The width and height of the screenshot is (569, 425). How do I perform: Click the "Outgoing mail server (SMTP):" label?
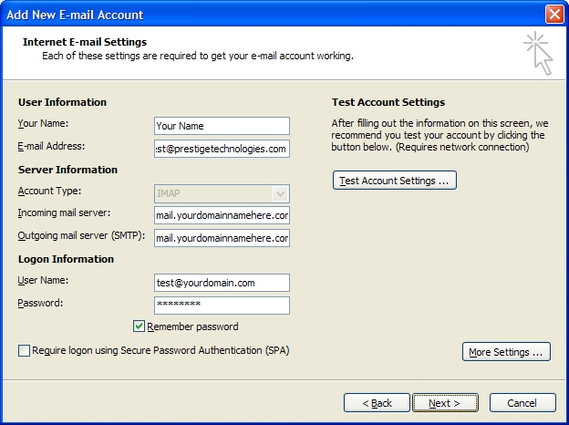click(81, 235)
